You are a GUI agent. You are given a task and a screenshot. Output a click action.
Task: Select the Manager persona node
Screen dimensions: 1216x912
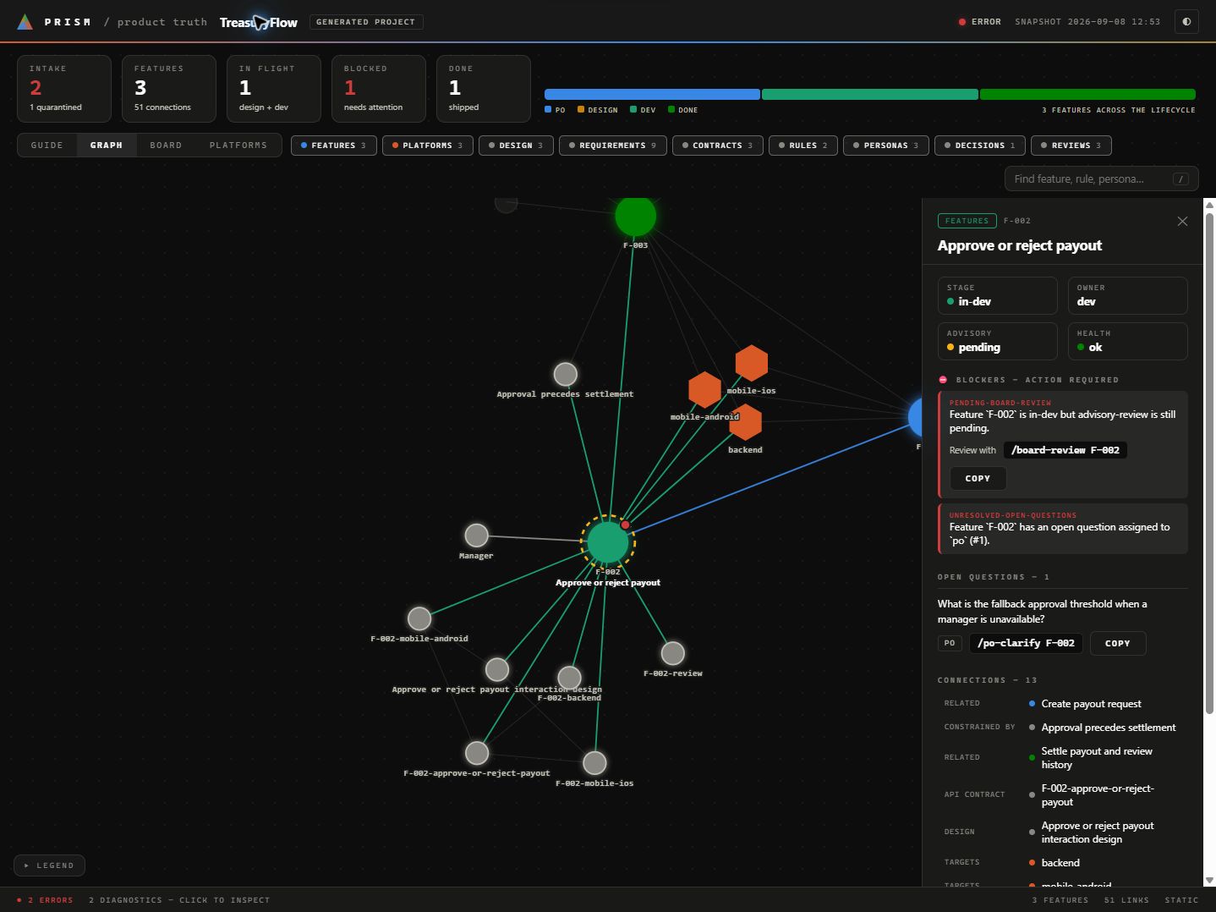click(476, 535)
